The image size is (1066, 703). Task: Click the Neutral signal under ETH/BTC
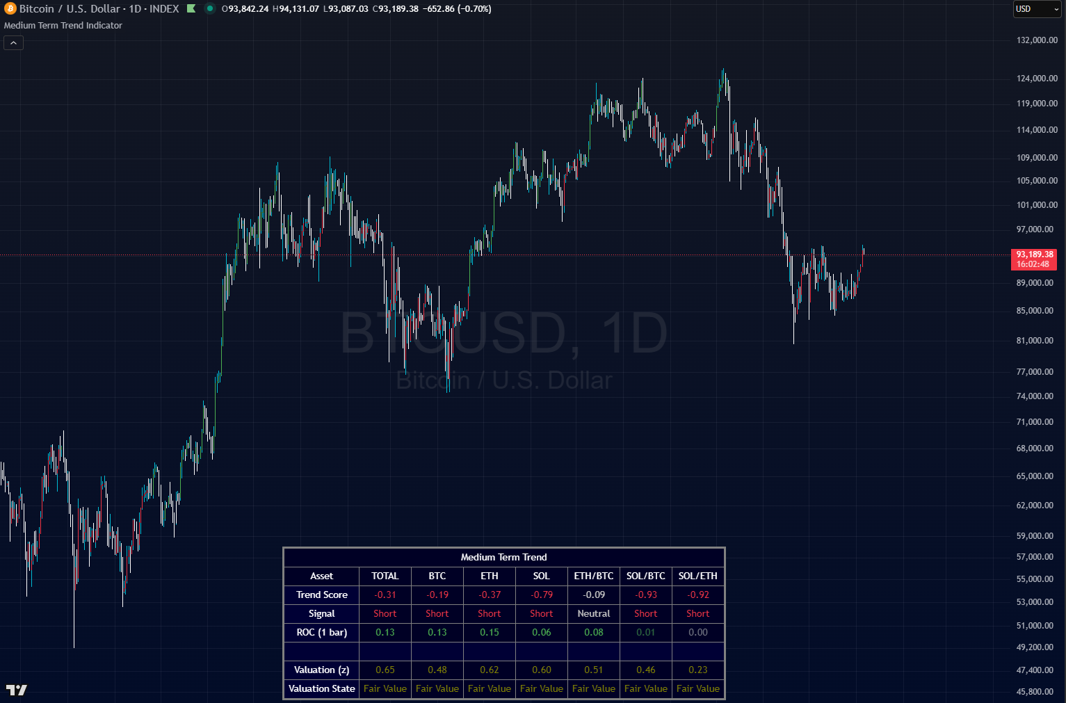[593, 613]
